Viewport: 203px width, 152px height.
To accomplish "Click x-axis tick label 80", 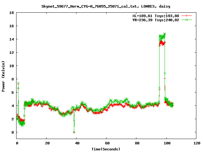I will [137, 143].
